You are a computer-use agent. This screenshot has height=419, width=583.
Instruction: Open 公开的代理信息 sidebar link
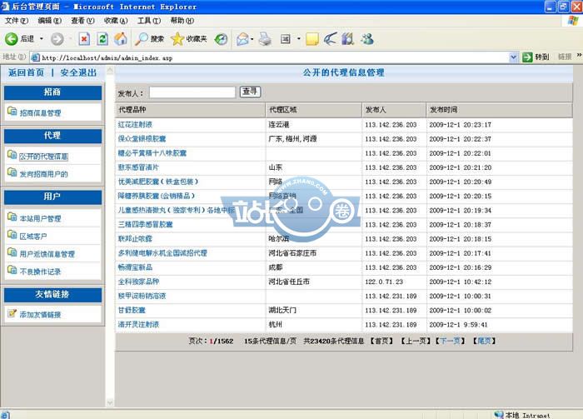(x=43, y=157)
